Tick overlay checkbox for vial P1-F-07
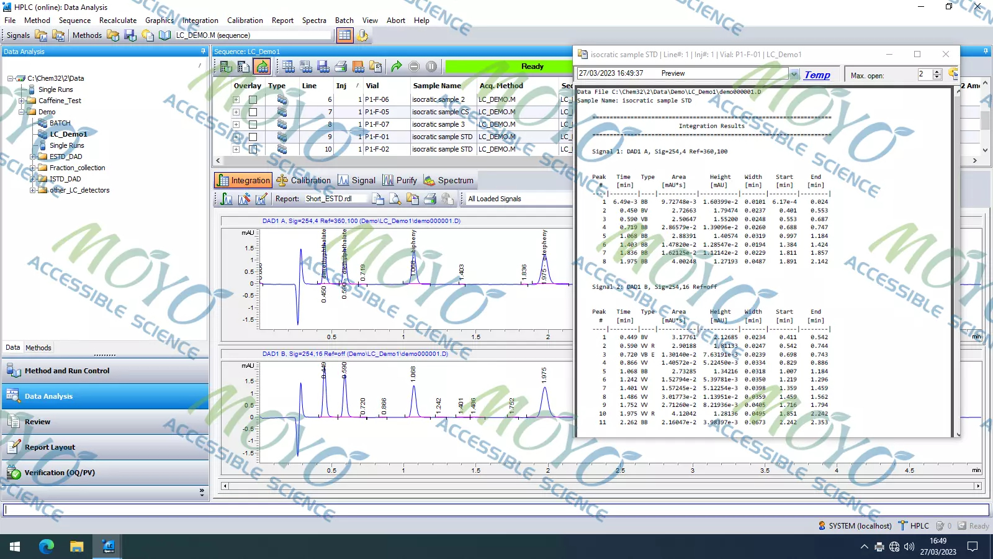This screenshot has width=993, height=559. [x=253, y=124]
